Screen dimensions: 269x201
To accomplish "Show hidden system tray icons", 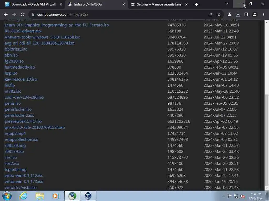I will point(223,196).
